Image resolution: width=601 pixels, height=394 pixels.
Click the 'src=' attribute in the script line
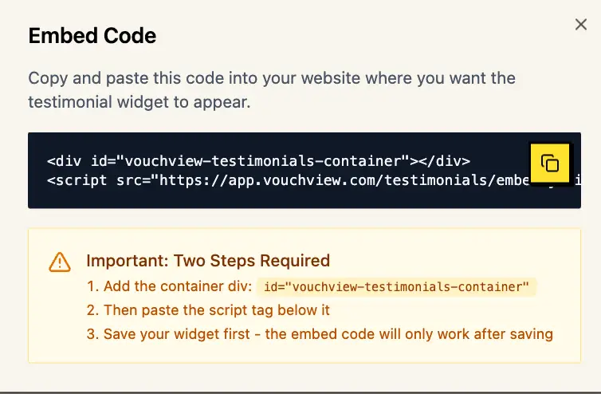pyautogui.click(x=132, y=179)
